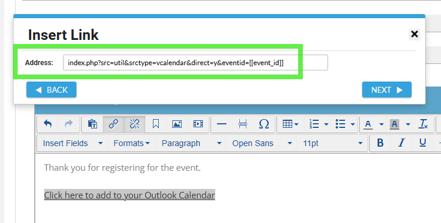Click the insert image icon

tap(177, 124)
